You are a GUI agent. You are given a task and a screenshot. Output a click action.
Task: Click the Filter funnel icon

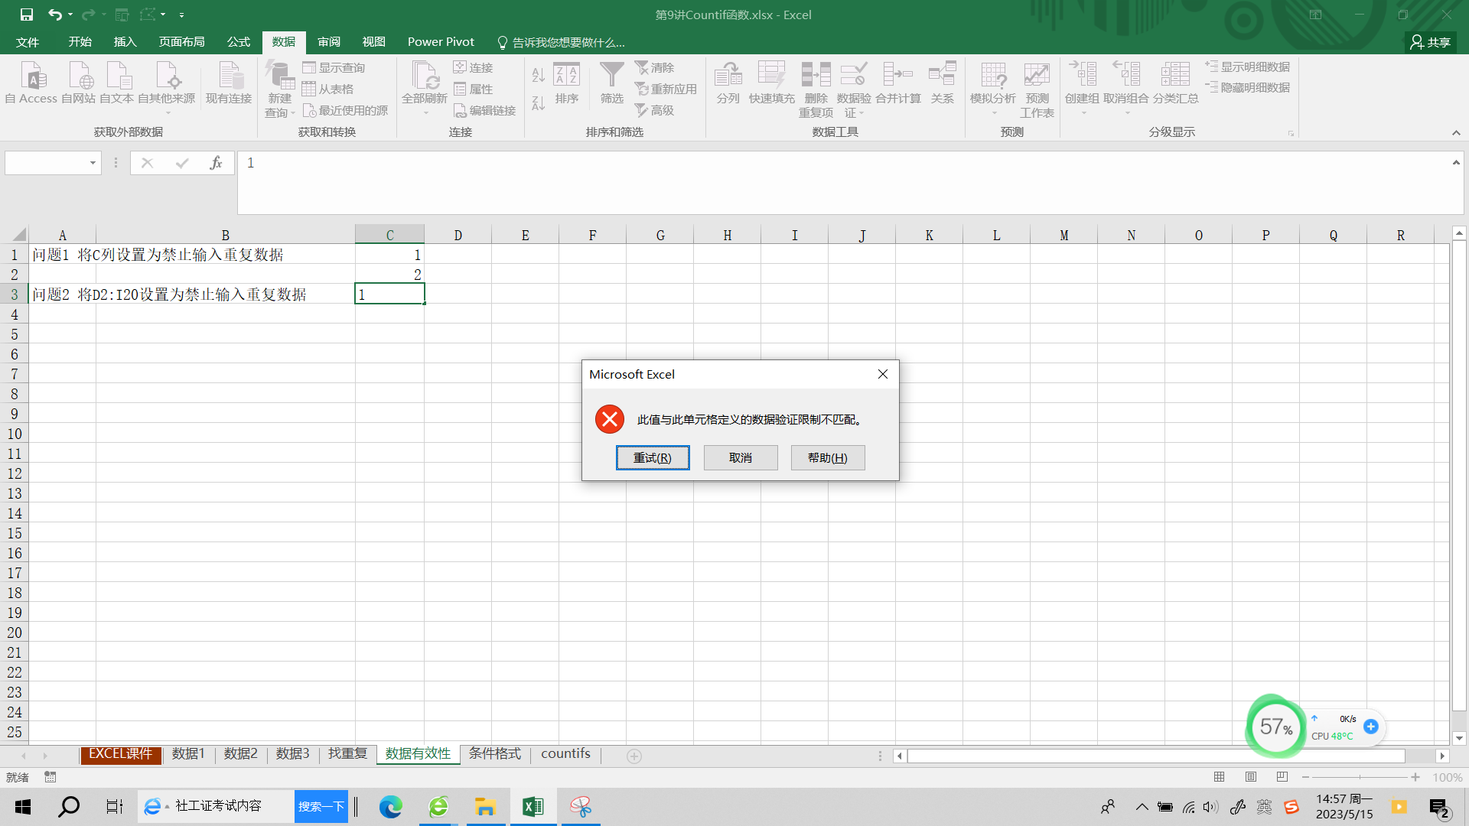pos(611,76)
